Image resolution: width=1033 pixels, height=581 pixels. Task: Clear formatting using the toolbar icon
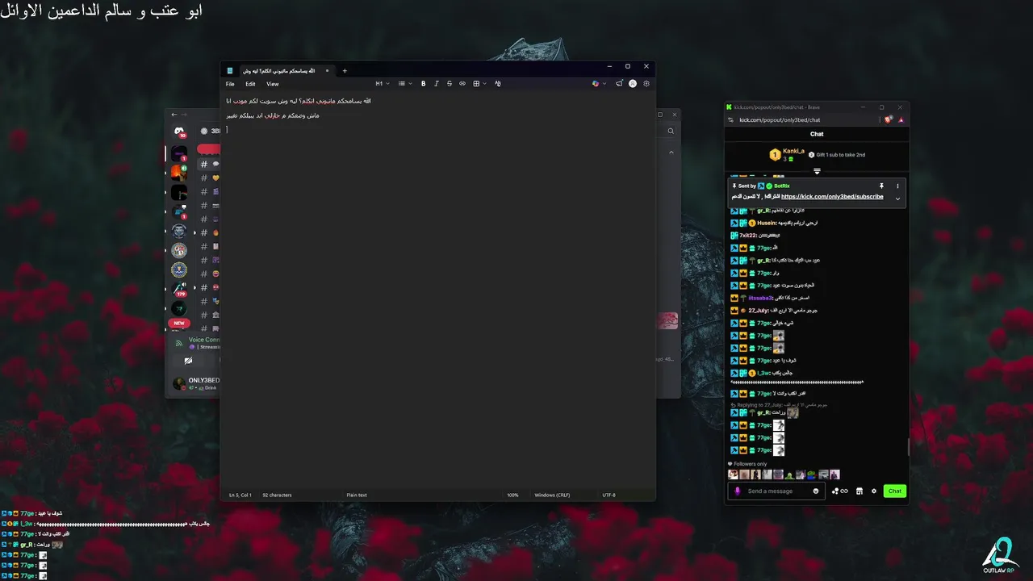click(x=497, y=84)
